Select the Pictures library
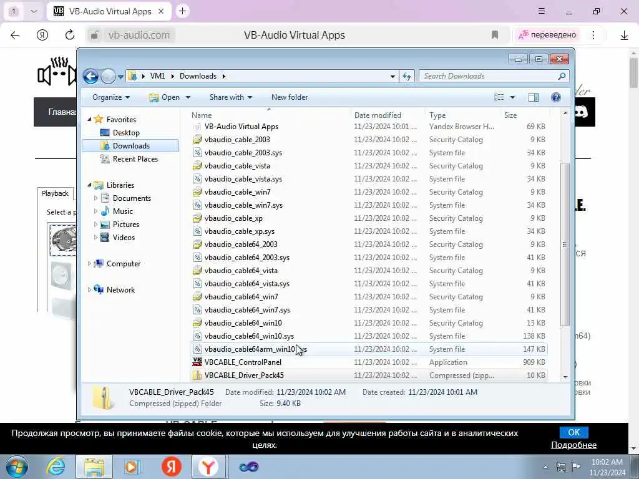Image resolution: width=639 pixels, height=479 pixels. [126, 225]
